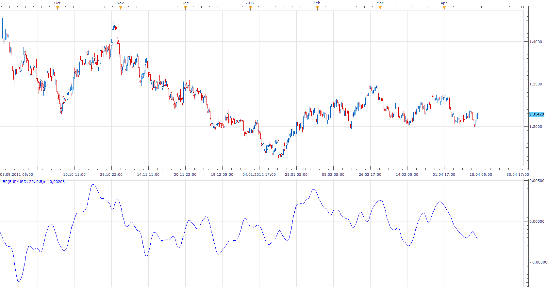Select the 1,3500 price axis label
Image resolution: width=547 pixels, height=287 pixels.
point(536,84)
